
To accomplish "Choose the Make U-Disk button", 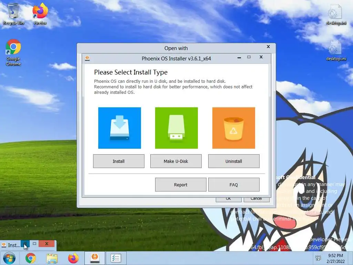I will (176, 161).
